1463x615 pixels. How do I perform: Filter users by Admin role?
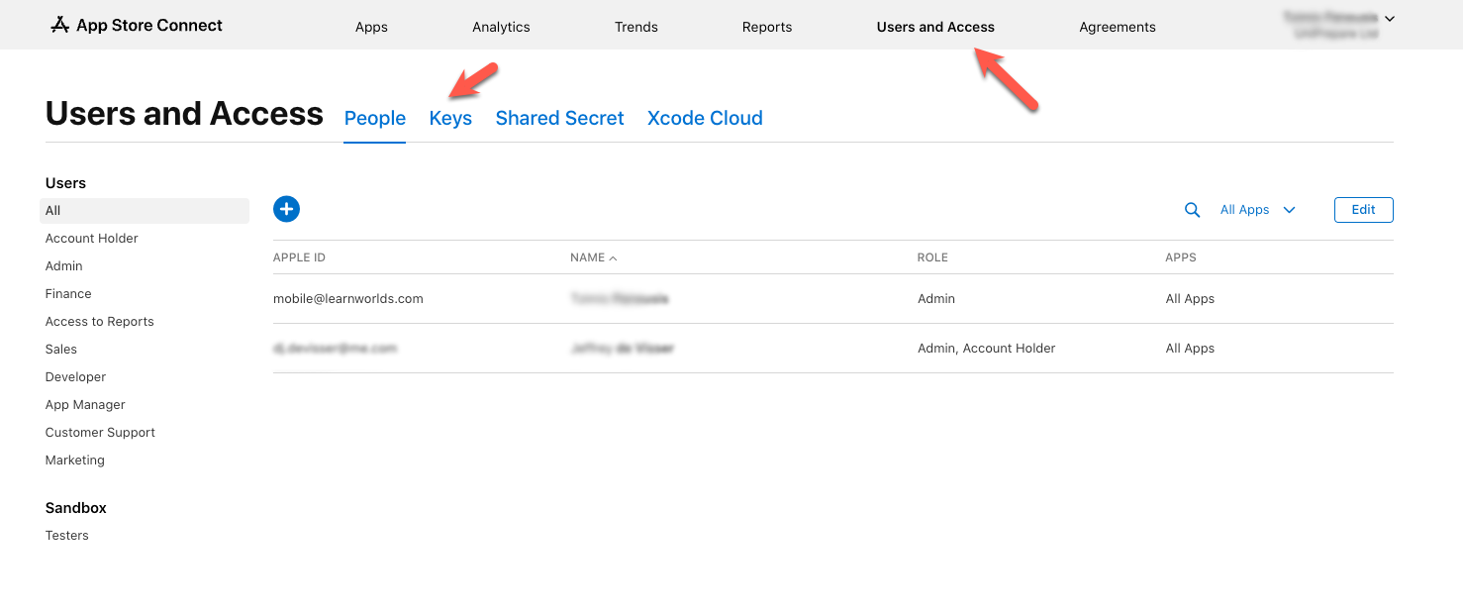click(x=63, y=265)
